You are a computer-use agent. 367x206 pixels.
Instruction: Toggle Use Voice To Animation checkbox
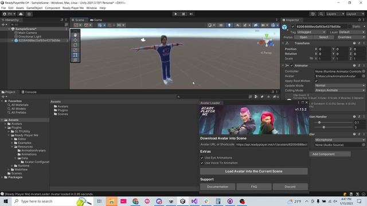point(202,163)
